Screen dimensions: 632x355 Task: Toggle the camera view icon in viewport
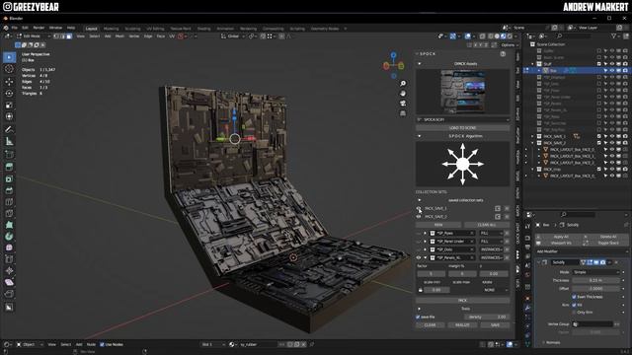403,104
